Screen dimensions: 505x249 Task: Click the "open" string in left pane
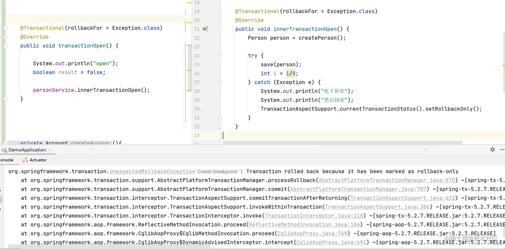click(103, 63)
